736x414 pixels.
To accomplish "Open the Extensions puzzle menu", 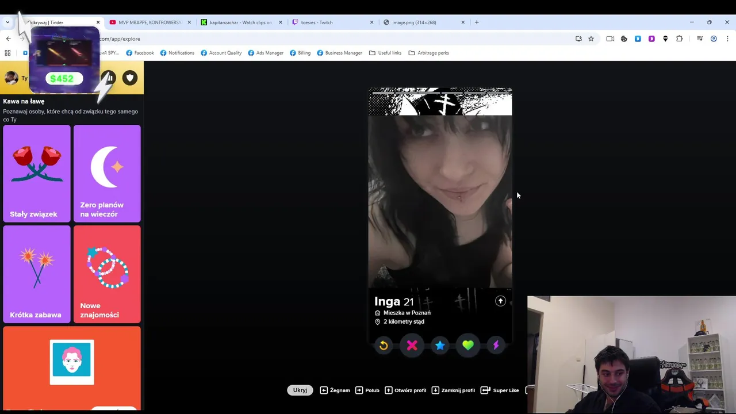I will 679,39.
